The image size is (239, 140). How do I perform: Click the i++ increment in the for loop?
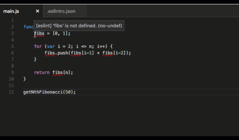pos(101,46)
